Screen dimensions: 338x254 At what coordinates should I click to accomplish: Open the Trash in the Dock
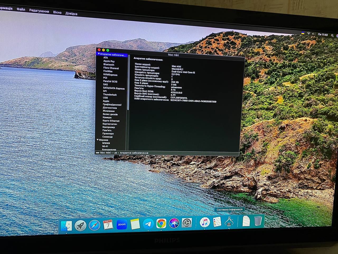click(x=259, y=221)
